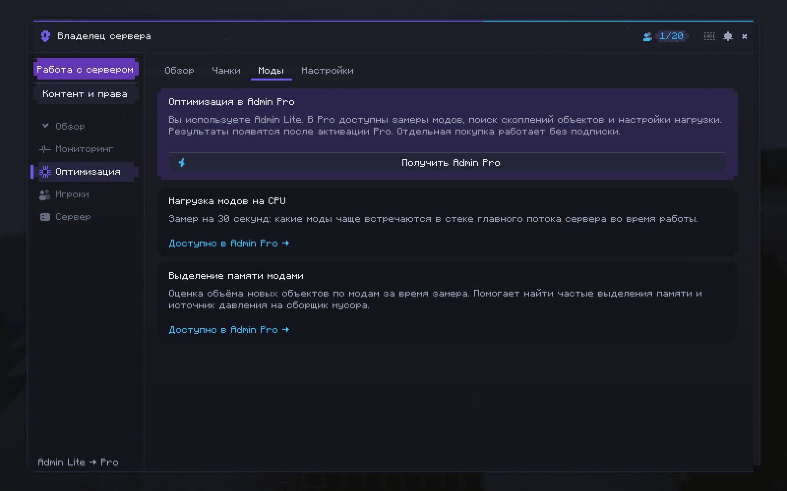Click the dashed screen capture icon
This screenshot has width=787, height=491.
(x=709, y=36)
